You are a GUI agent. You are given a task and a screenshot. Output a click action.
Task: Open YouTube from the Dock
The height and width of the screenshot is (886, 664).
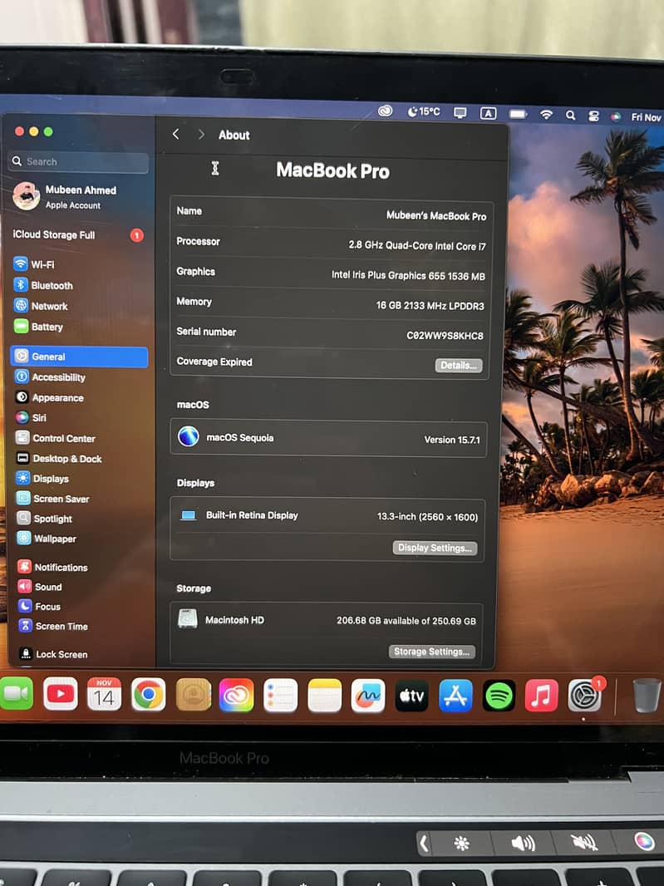61,693
